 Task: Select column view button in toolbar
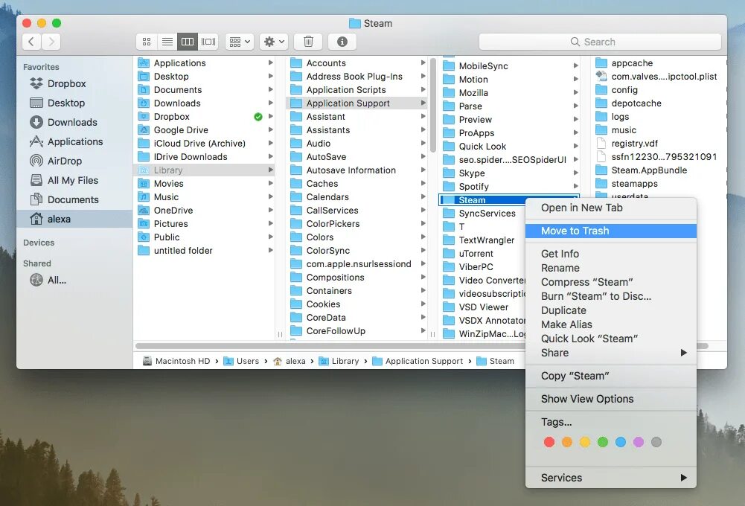pyautogui.click(x=188, y=42)
